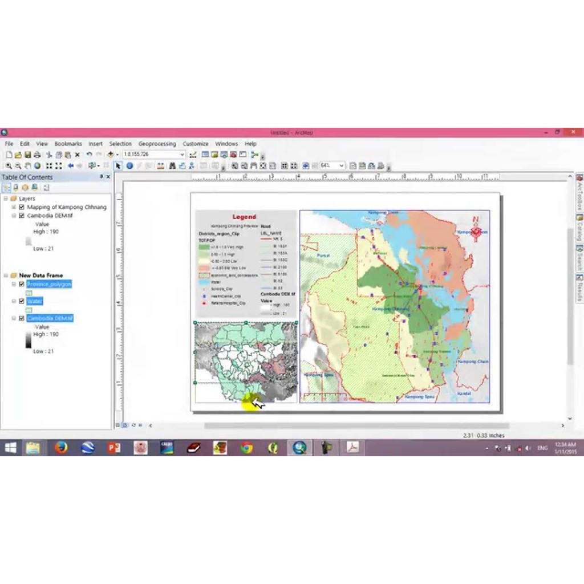Collapse the New Data Frame tree node

(6, 275)
